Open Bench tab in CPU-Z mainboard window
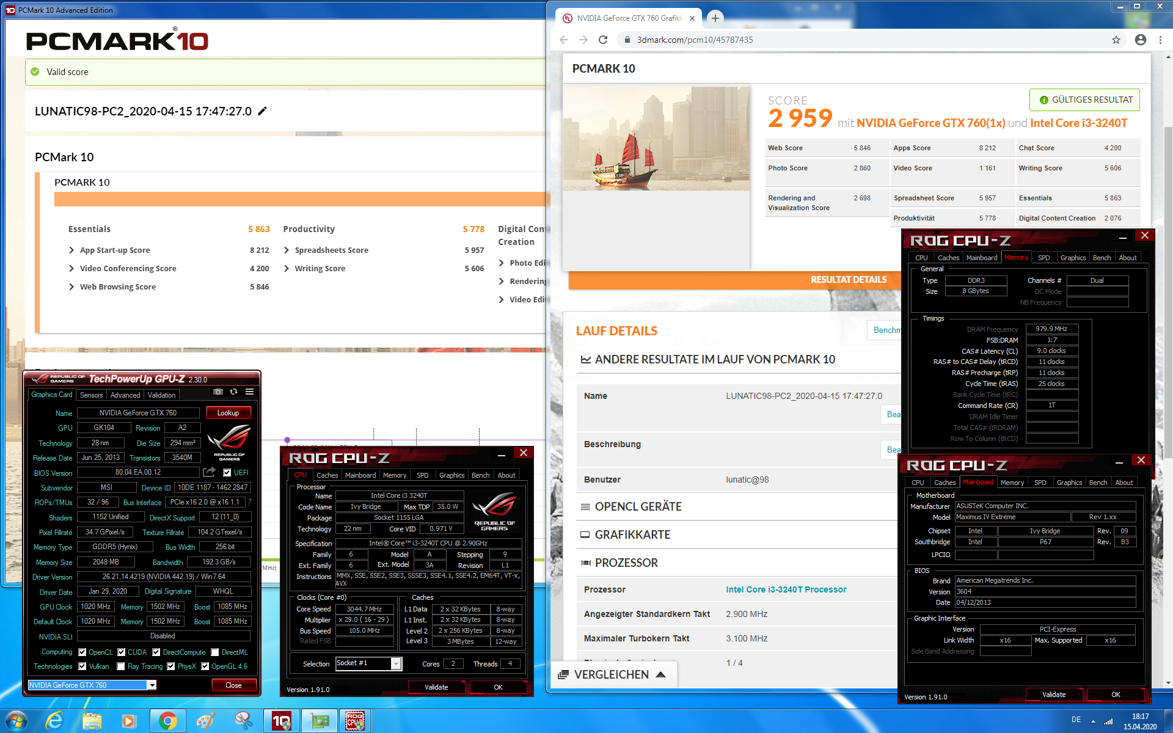 pyautogui.click(x=1098, y=483)
